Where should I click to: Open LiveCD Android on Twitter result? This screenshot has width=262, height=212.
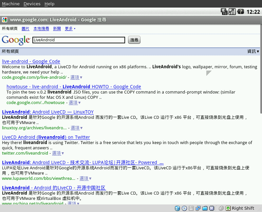tap(46, 137)
